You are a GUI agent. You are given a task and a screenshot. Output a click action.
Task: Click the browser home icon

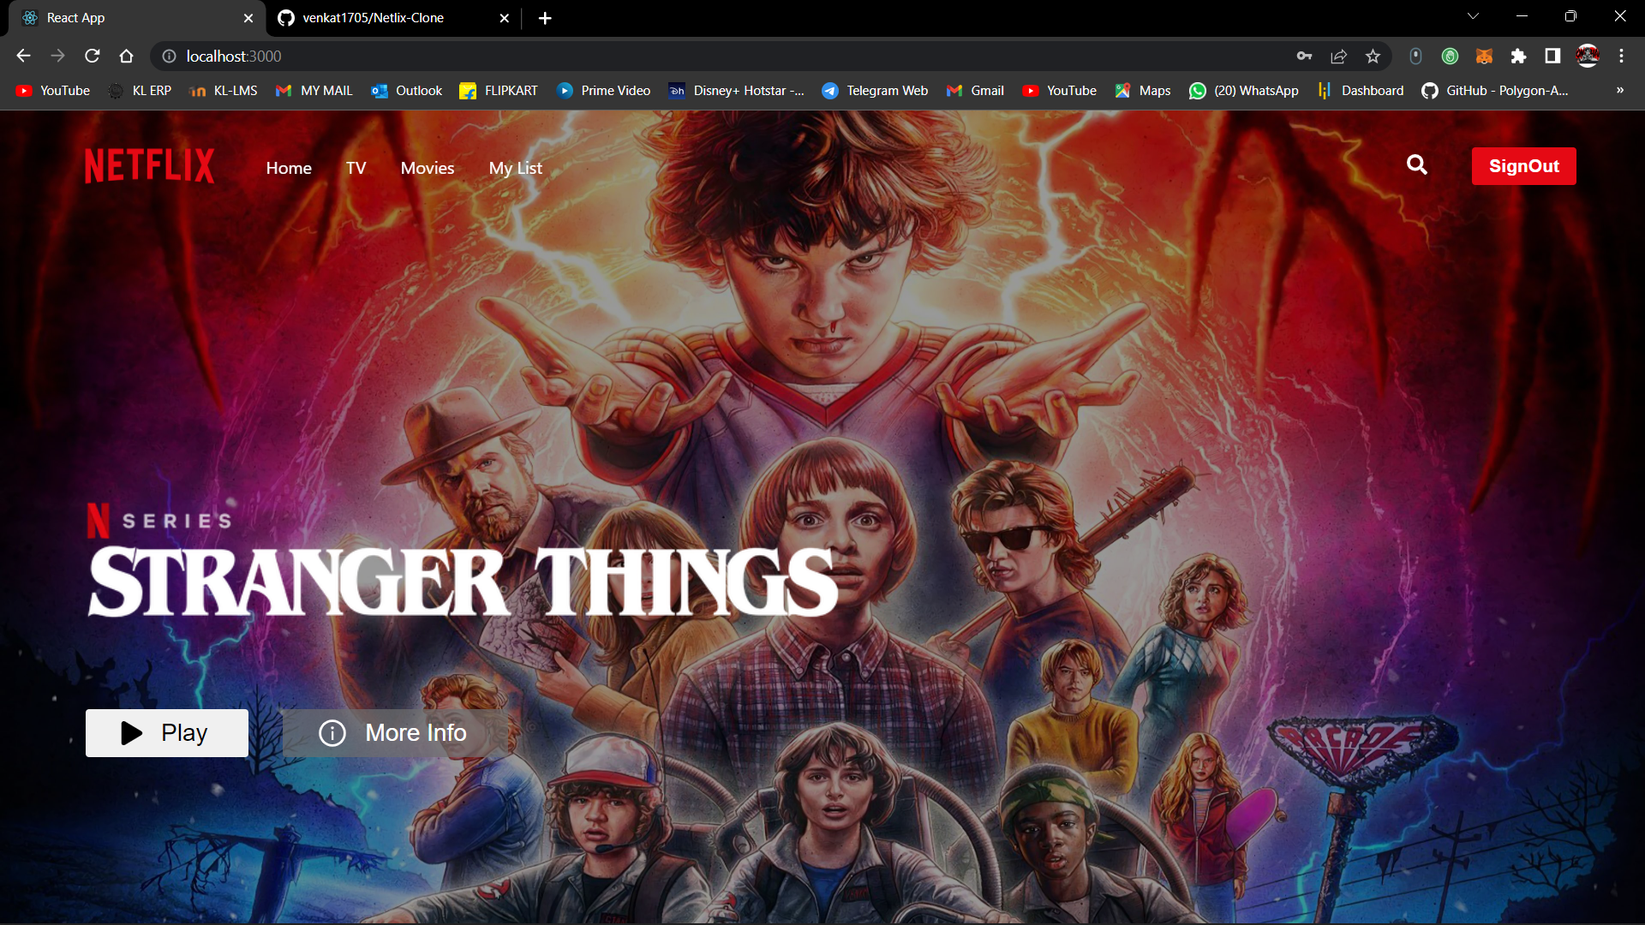(x=126, y=56)
